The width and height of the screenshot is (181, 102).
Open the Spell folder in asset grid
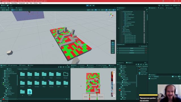pos(59,84)
